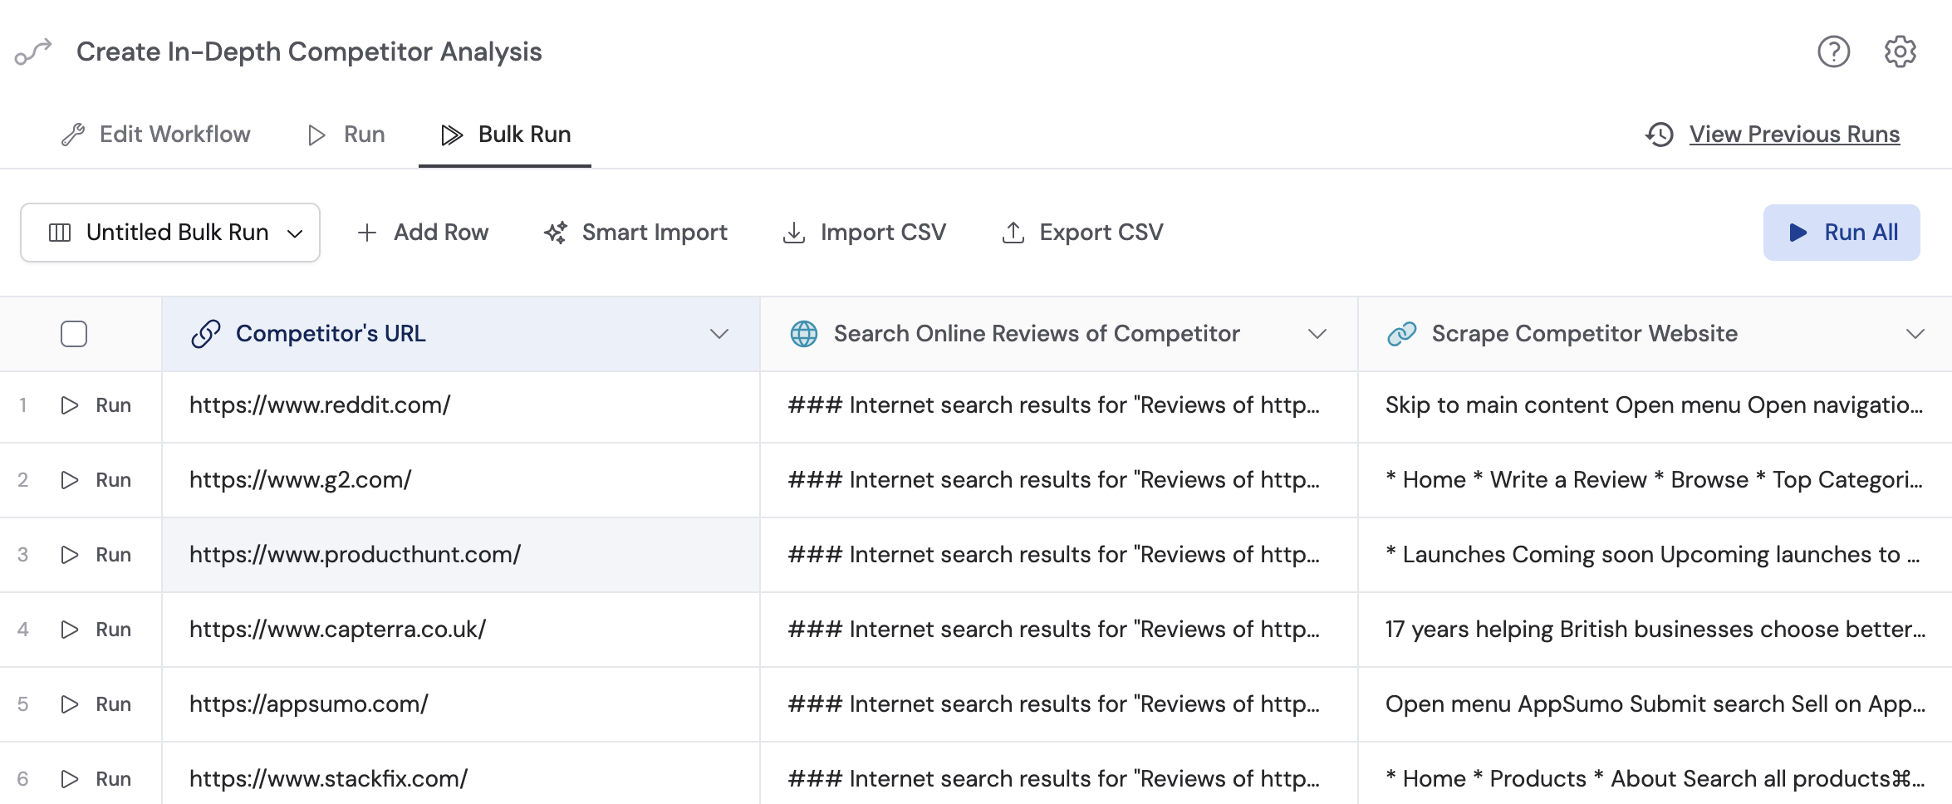Toggle the select-all rows checkbox
The height and width of the screenshot is (804, 1952).
[74, 334]
